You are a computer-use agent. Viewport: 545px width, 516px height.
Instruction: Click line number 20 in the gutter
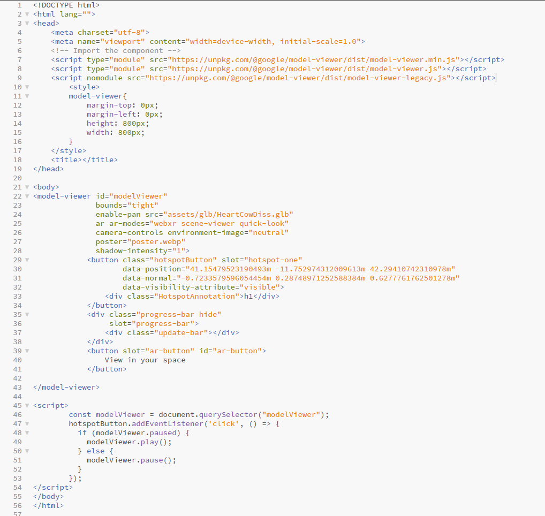(17, 178)
